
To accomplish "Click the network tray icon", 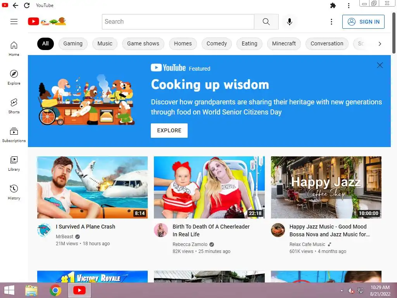I will coord(360,291).
